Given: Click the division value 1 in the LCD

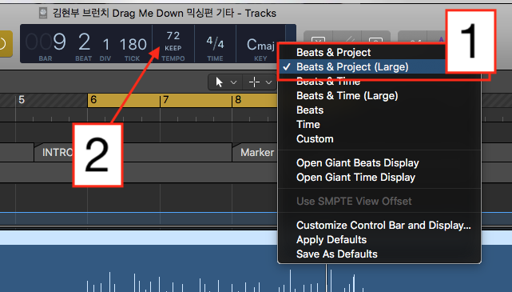Looking at the screenshot, I should 105,45.
